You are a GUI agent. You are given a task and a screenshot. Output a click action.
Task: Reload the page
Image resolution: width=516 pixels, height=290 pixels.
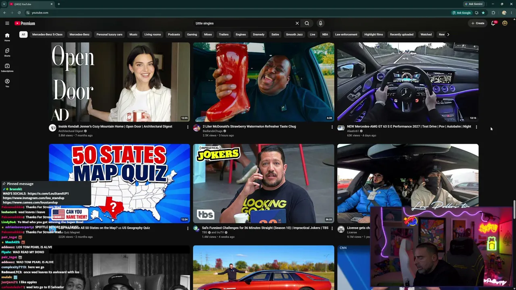point(19,12)
